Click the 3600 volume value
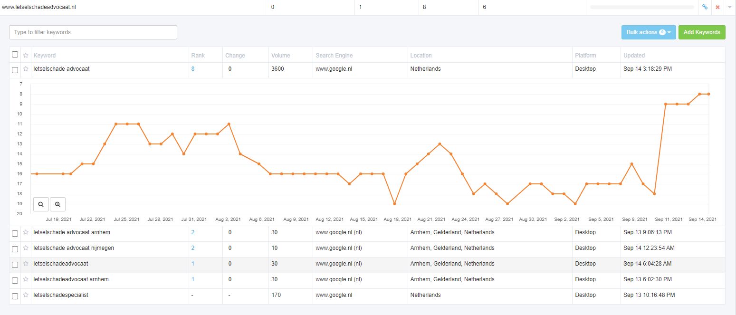Image resolution: width=736 pixels, height=315 pixels. pos(278,69)
